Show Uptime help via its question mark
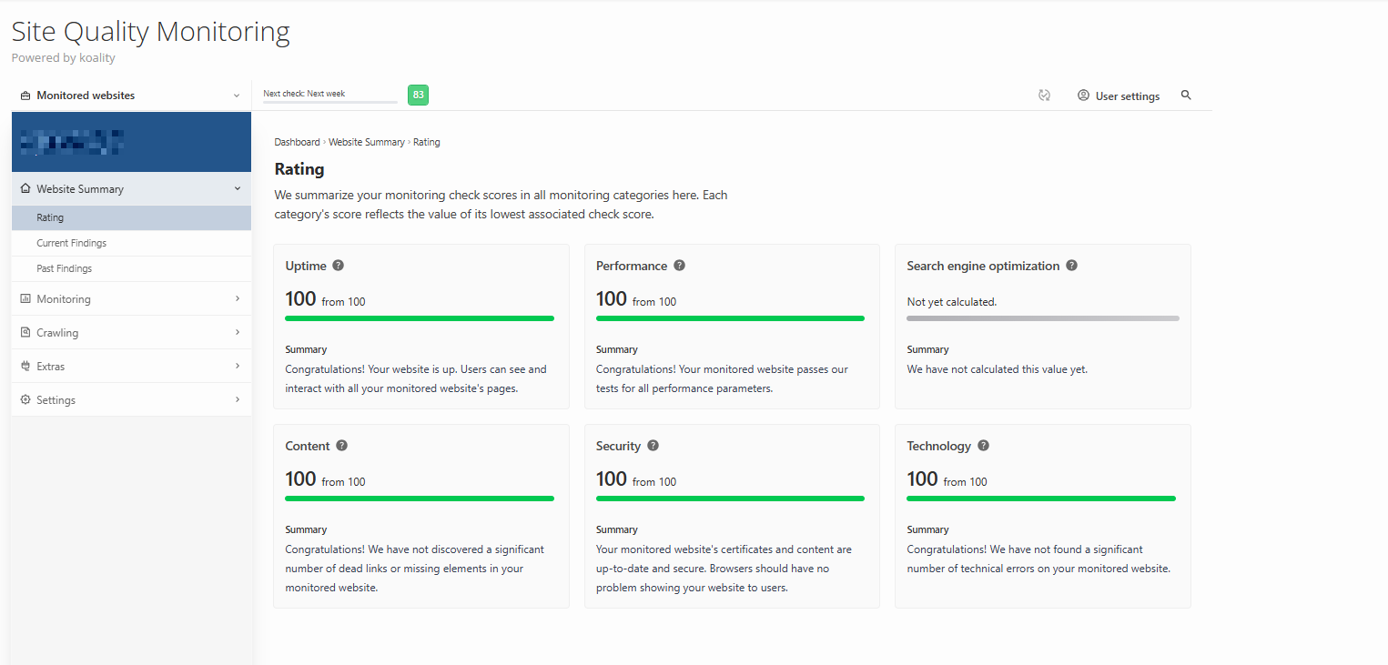Viewport: 1388px width, 665px height. 338,265
